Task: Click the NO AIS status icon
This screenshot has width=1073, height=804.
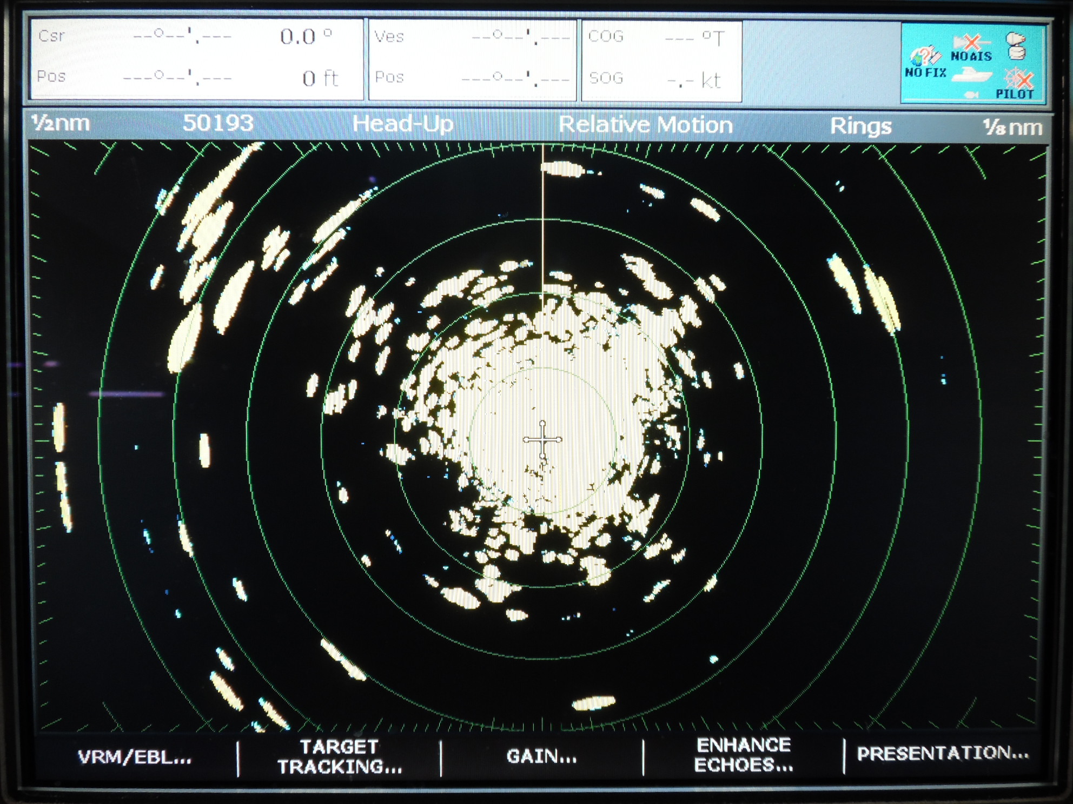Action: click(x=971, y=48)
